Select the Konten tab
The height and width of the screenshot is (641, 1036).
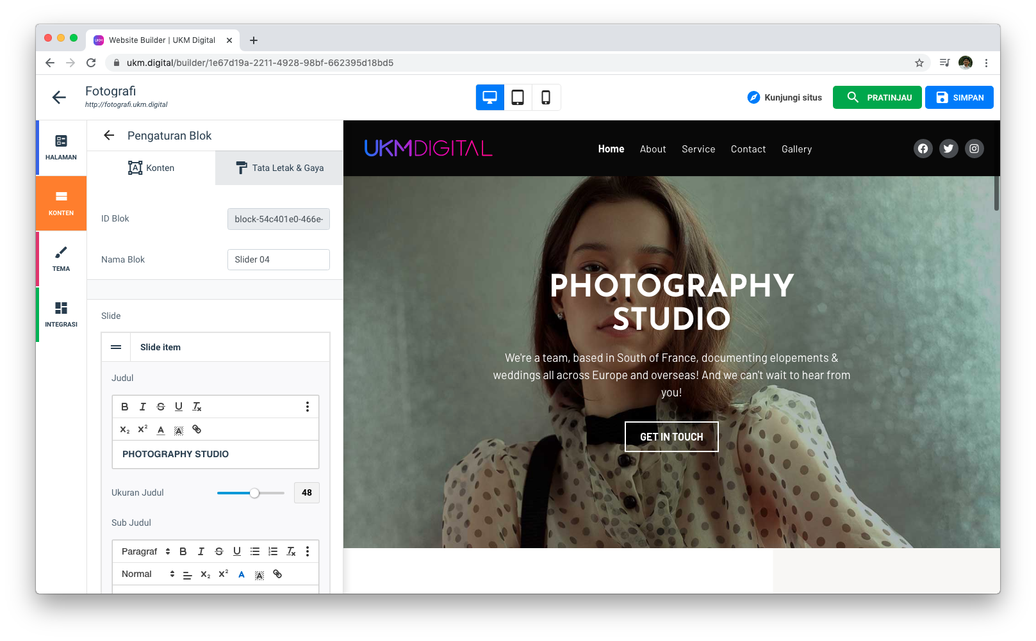151,168
